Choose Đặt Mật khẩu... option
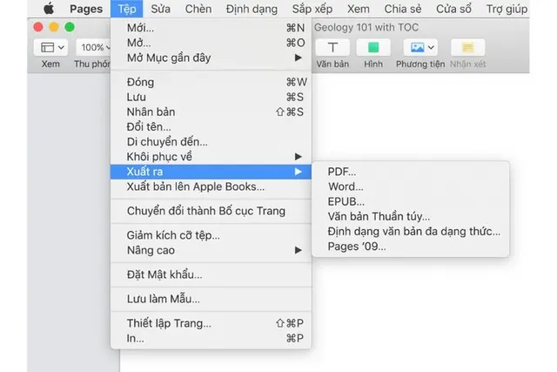Screen dimensions: 557x372 tap(211, 274)
